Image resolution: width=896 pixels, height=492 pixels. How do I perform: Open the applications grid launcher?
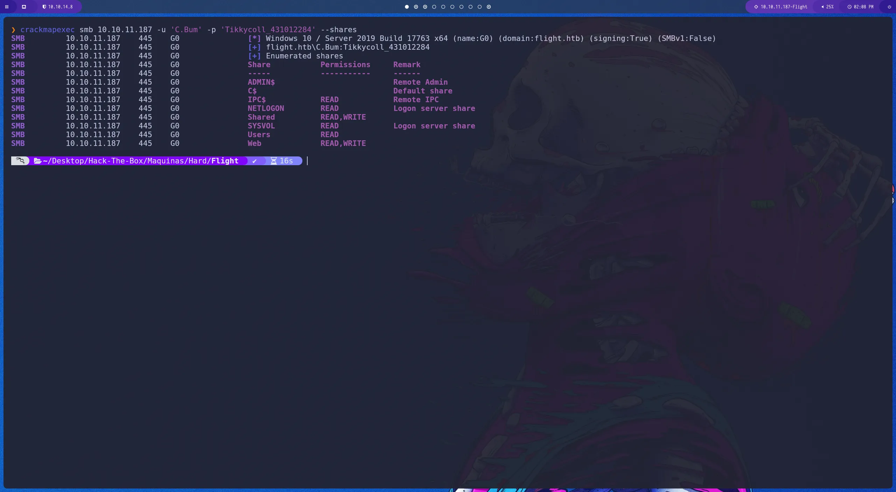(6, 7)
